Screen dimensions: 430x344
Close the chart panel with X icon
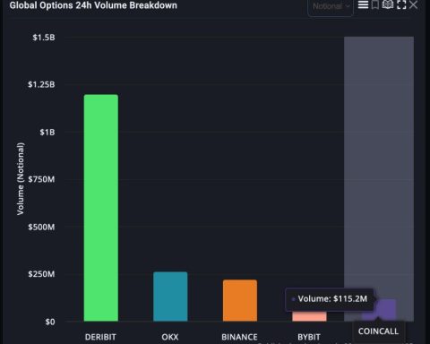414,4
